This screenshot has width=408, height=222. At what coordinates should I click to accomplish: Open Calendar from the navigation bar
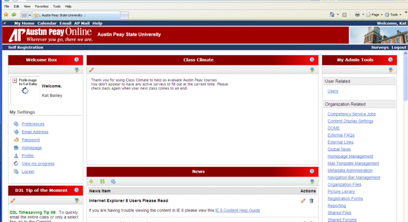pyautogui.click(x=47, y=24)
